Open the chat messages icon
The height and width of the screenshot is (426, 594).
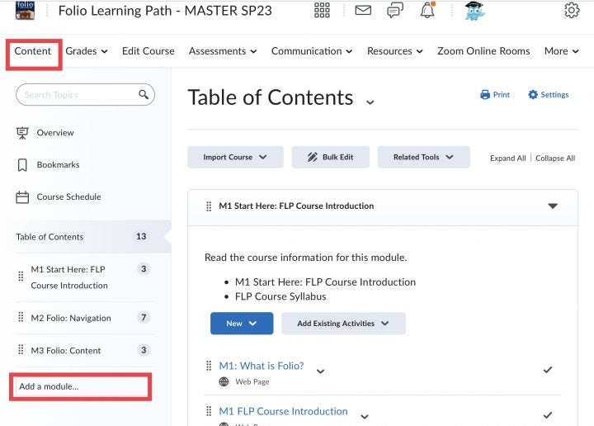click(394, 11)
